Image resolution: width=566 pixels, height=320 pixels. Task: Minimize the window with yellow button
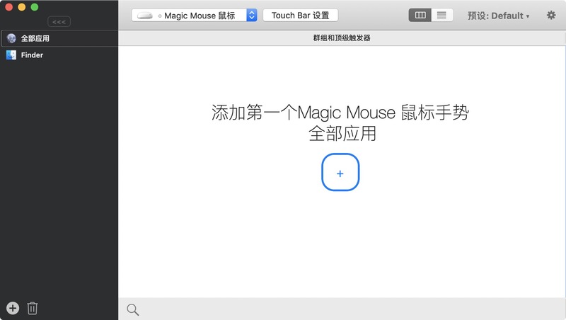[22, 7]
